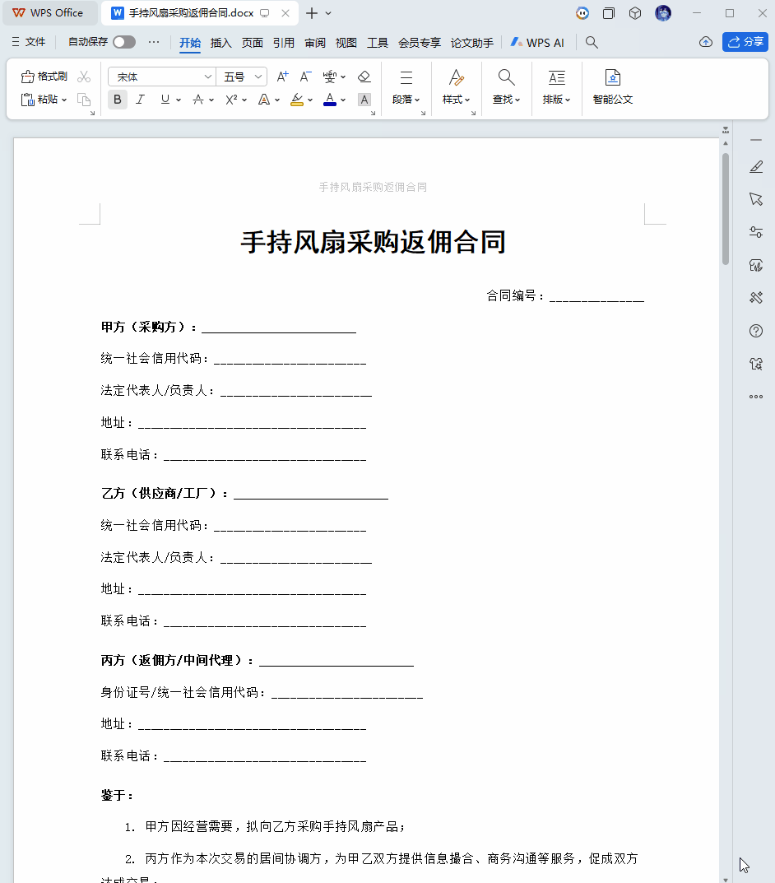This screenshot has width=775, height=883.
Task: Click the Share (分享) button
Action: tap(745, 42)
